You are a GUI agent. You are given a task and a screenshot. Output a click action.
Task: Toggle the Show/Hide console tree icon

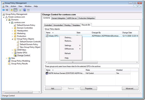[x=15, y=10]
